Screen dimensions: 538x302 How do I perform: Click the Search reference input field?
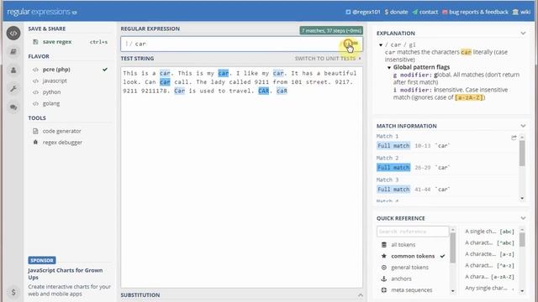tap(413, 232)
